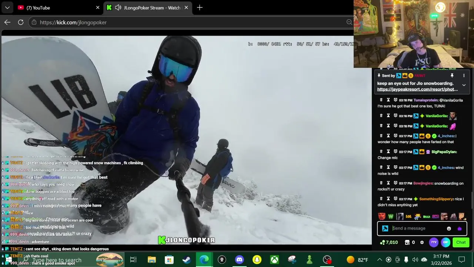Insert the green W quick emote

391,216
